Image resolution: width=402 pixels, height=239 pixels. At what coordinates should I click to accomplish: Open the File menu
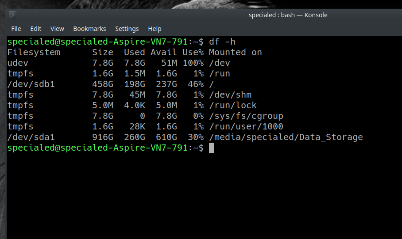pyautogui.click(x=16, y=29)
